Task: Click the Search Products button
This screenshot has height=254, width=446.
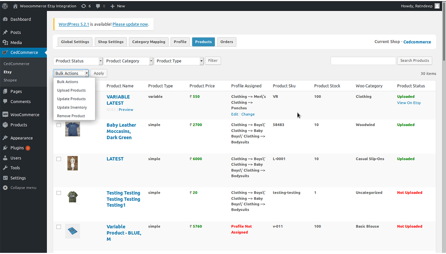Action: click(414, 61)
